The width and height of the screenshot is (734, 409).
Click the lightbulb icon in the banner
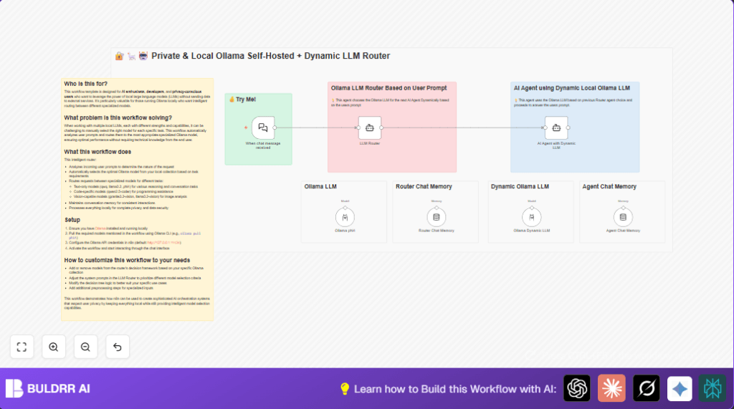point(345,389)
